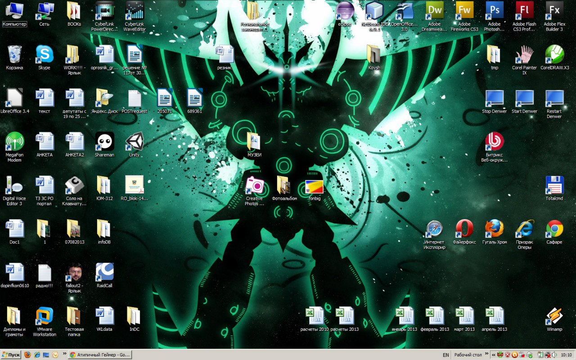Open the Компьютер desktop icon

tap(14, 14)
